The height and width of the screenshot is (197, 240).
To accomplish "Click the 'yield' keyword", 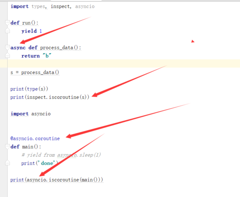I will pos(29,31).
